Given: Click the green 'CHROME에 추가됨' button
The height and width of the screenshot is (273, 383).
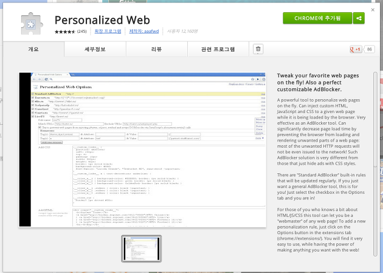Looking at the screenshot, I should (x=317, y=18).
